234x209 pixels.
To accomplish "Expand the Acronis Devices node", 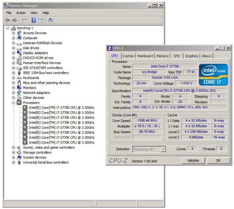I will click(13, 33).
